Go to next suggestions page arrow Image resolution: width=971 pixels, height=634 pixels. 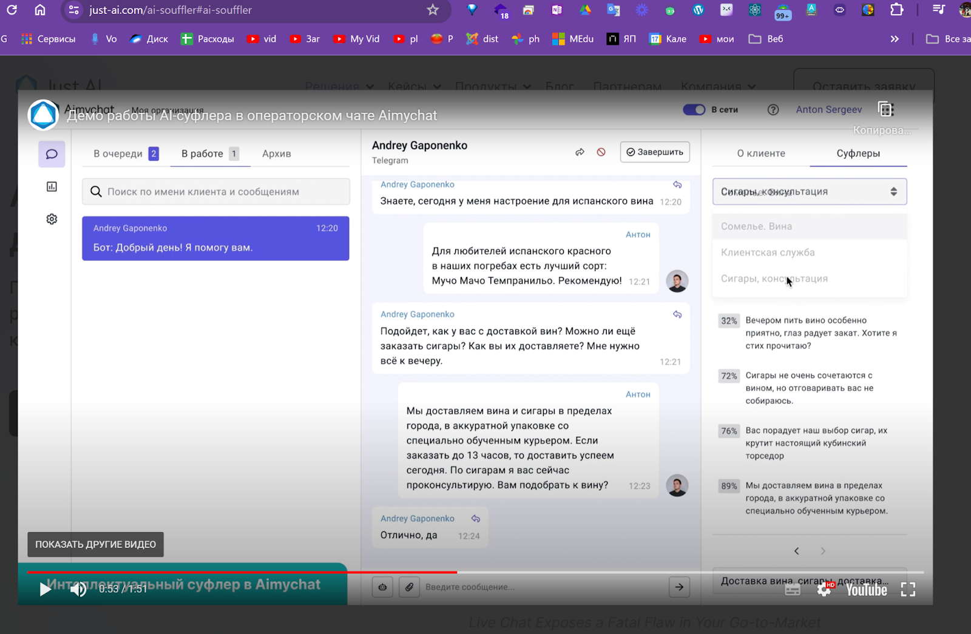point(823,551)
